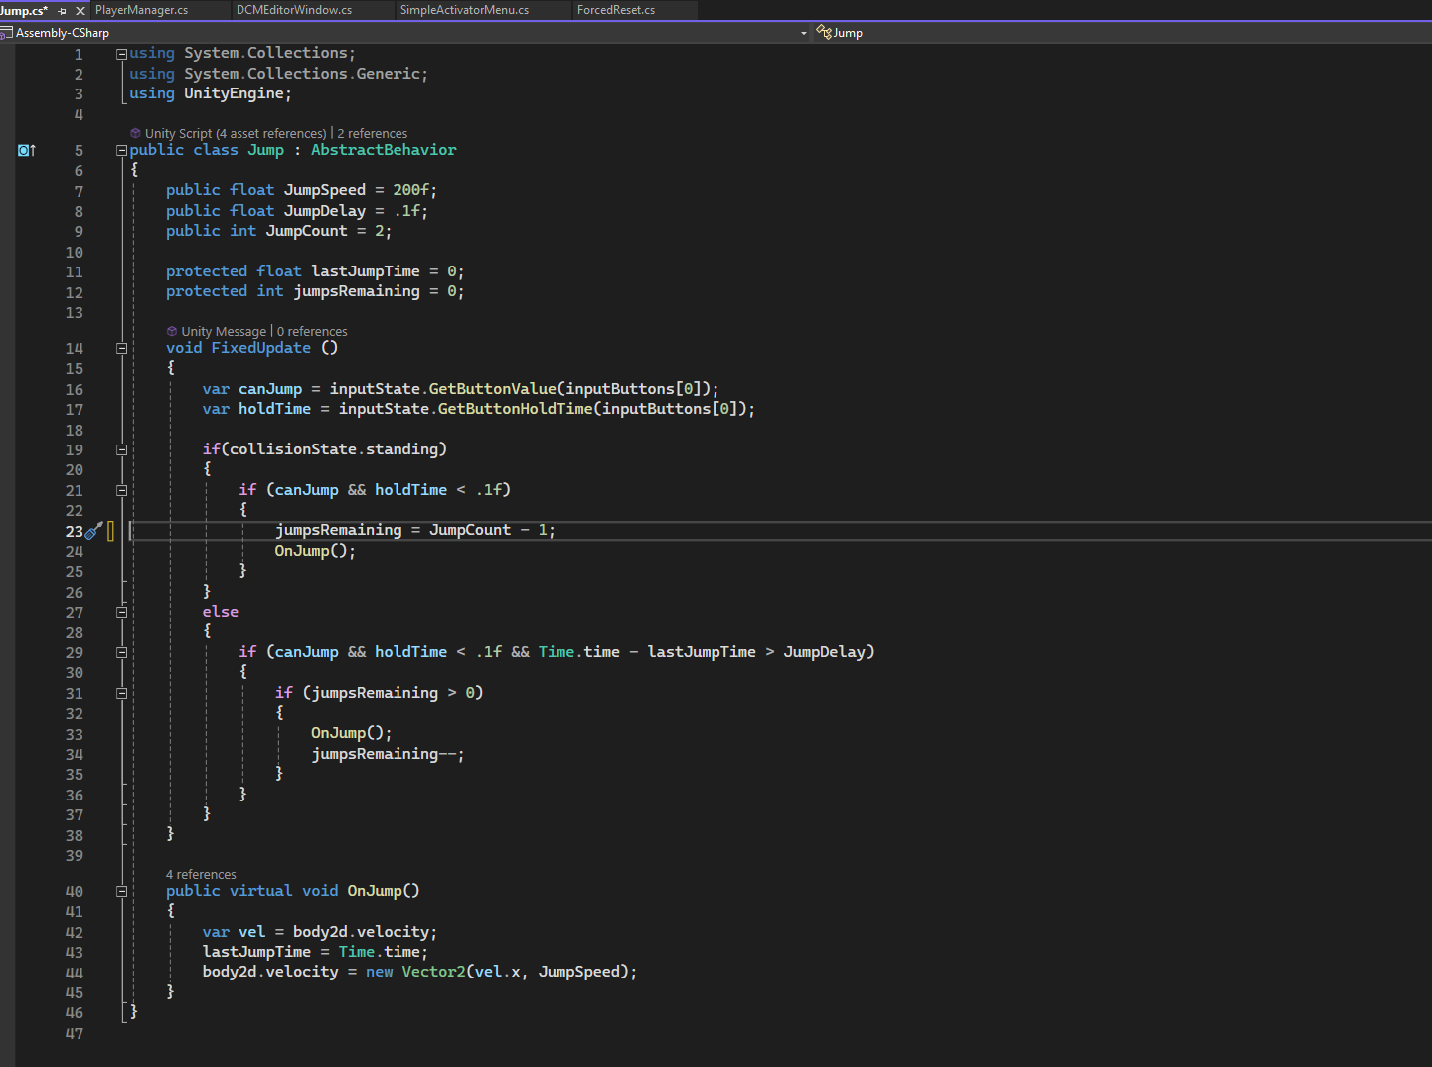Collapse the Jump class at line 5
This screenshot has height=1067, width=1432.
pyautogui.click(x=121, y=150)
